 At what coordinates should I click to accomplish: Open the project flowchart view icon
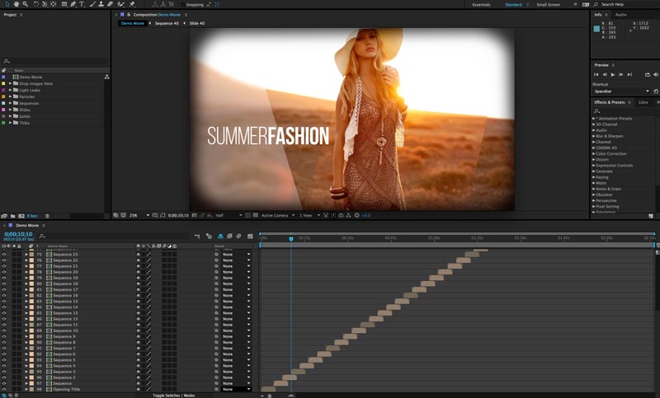pyautogui.click(x=107, y=77)
